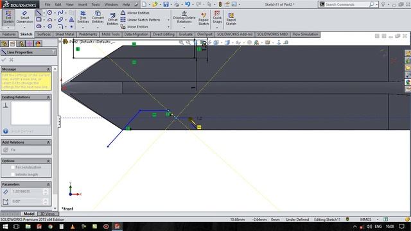Open Quick Snaps tool
This screenshot has width=411, height=231.
[217, 17]
